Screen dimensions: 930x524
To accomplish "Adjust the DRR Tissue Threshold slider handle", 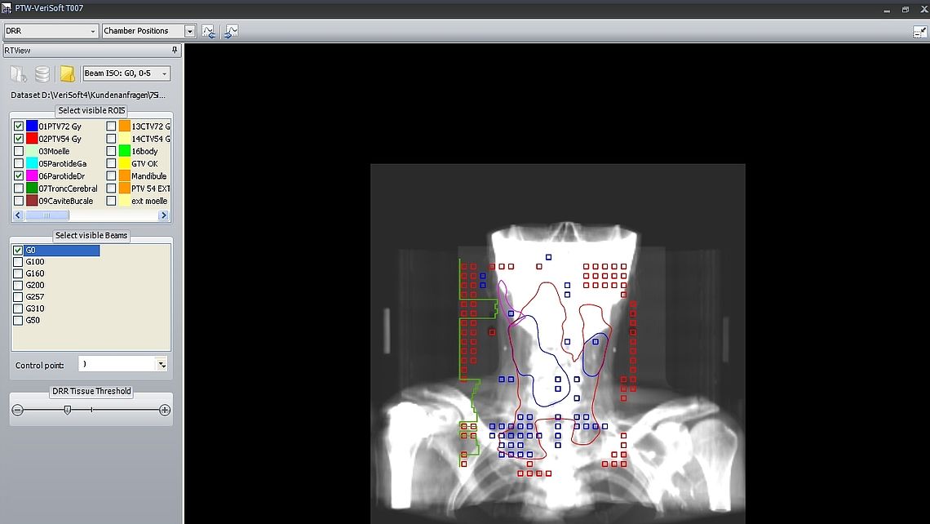I will tap(68, 411).
